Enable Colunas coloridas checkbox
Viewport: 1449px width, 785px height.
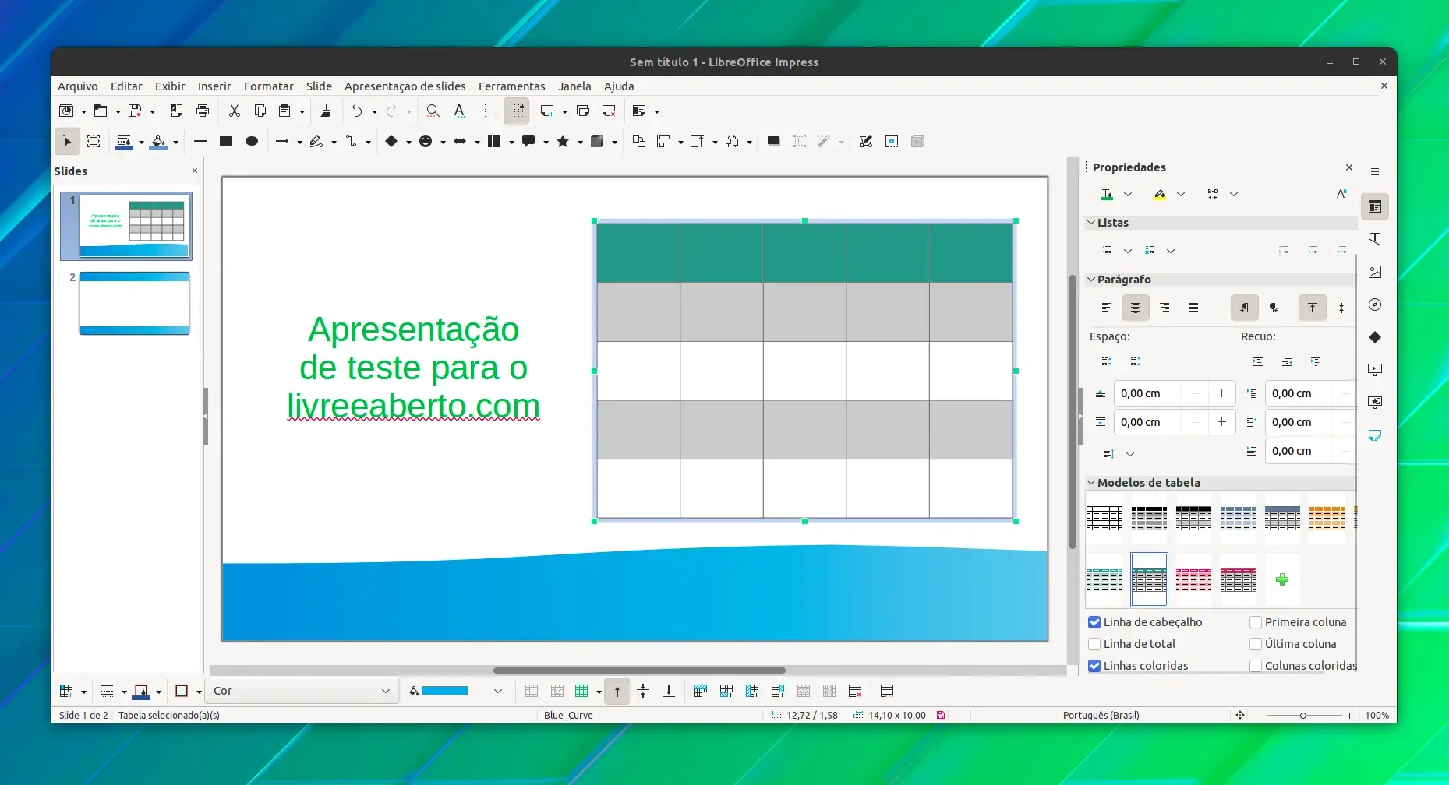(1256, 666)
